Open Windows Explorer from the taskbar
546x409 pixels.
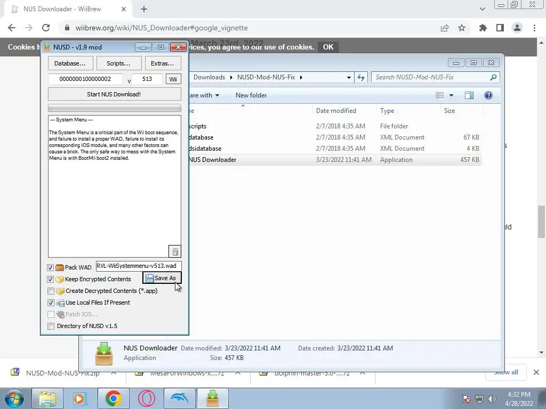pos(47,398)
